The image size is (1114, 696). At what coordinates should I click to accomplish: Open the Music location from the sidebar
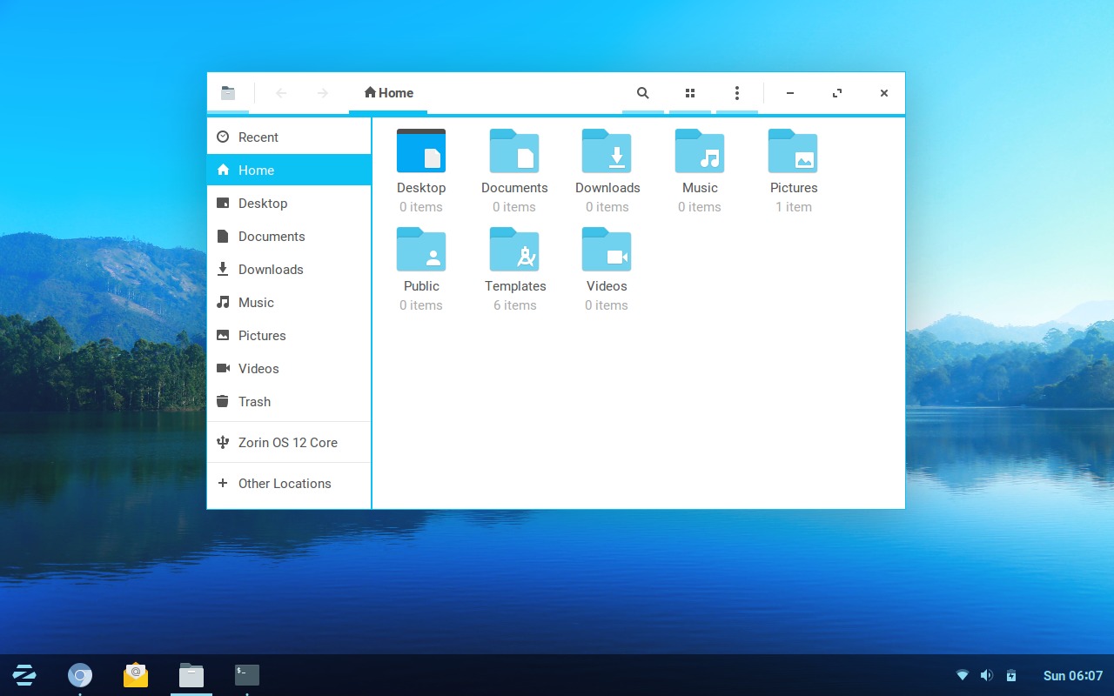pos(256,302)
